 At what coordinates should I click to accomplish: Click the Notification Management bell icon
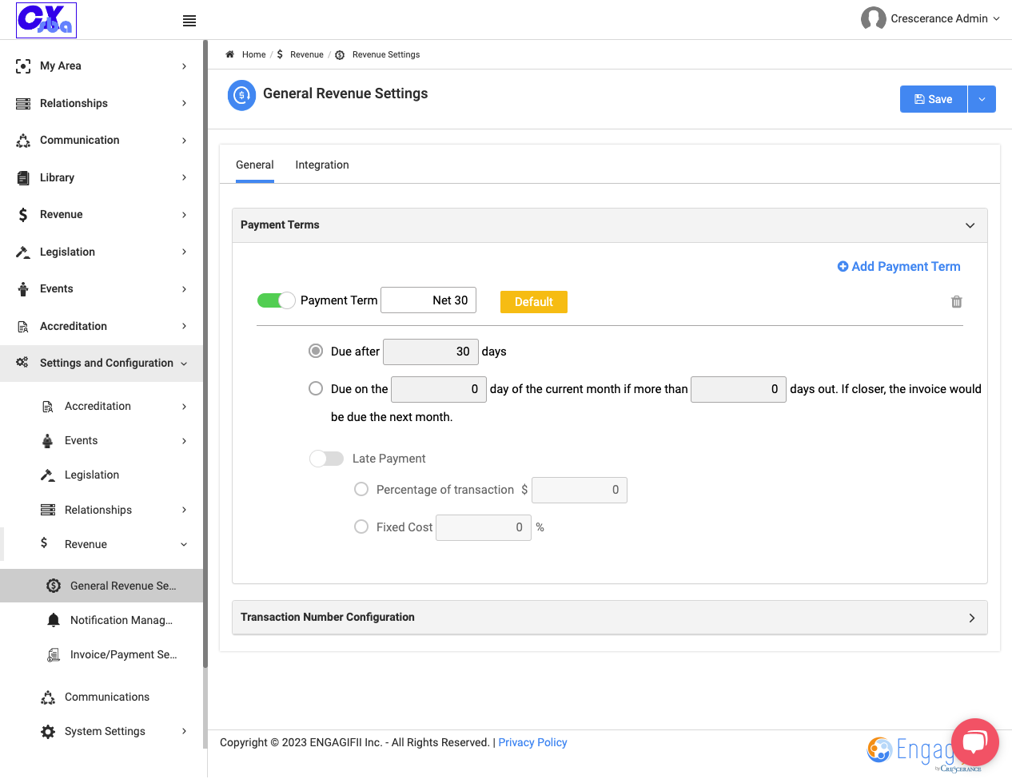point(54,620)
